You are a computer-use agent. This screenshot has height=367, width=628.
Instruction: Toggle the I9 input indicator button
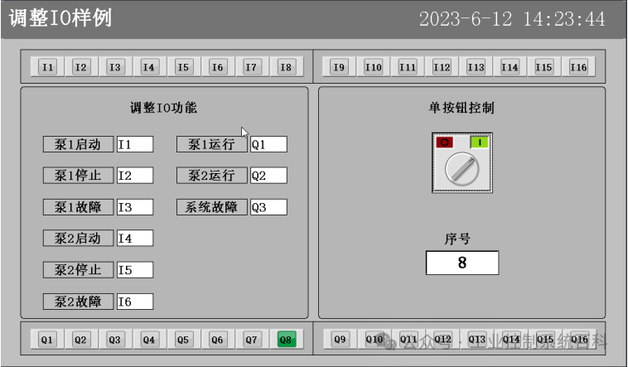click(339, 67)
